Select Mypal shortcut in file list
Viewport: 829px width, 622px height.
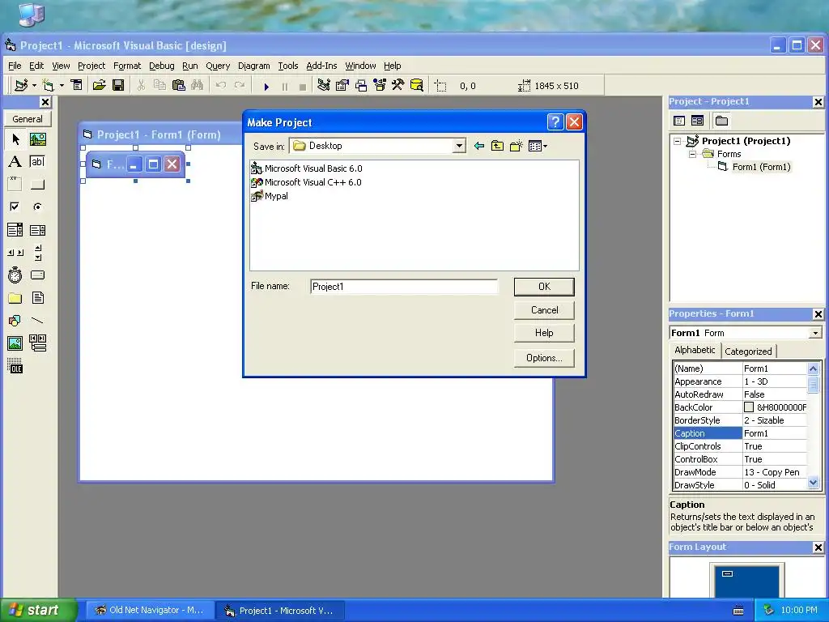270,196
